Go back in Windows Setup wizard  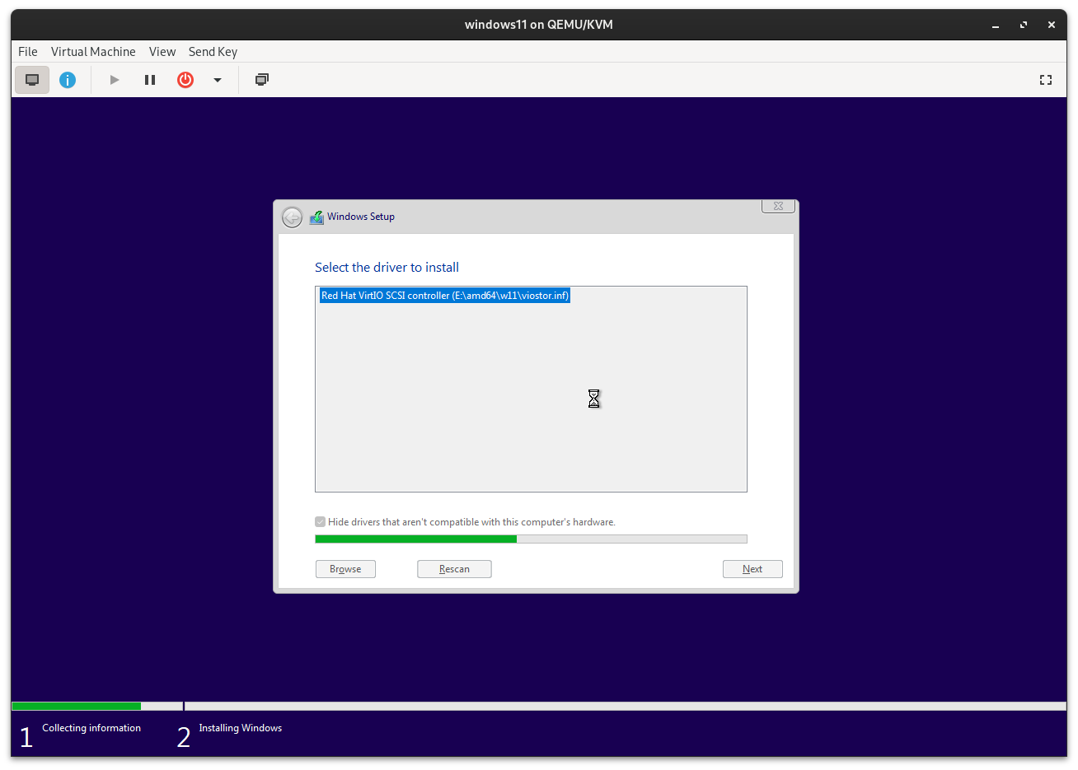292,217
